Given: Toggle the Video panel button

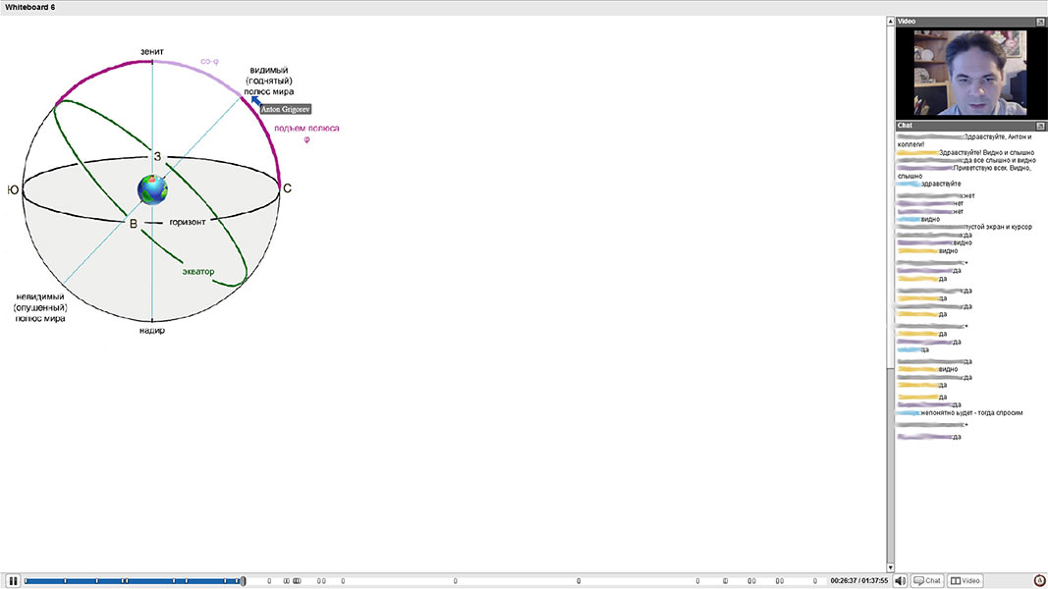Looking at the screenshot, I should click(x=965, y=581).
